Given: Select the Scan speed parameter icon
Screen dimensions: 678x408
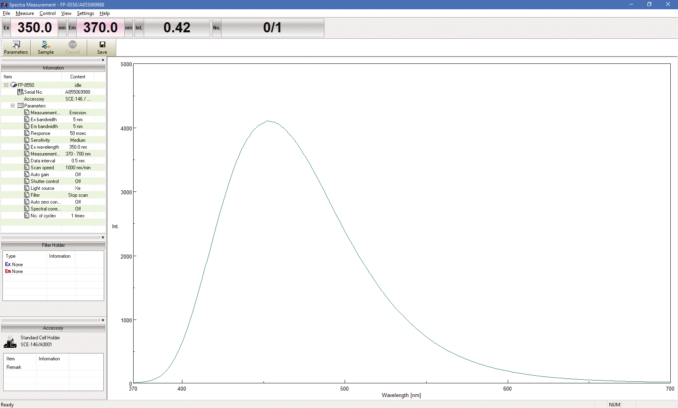Looking at the screenshot, I should click(x=27, y=168).
